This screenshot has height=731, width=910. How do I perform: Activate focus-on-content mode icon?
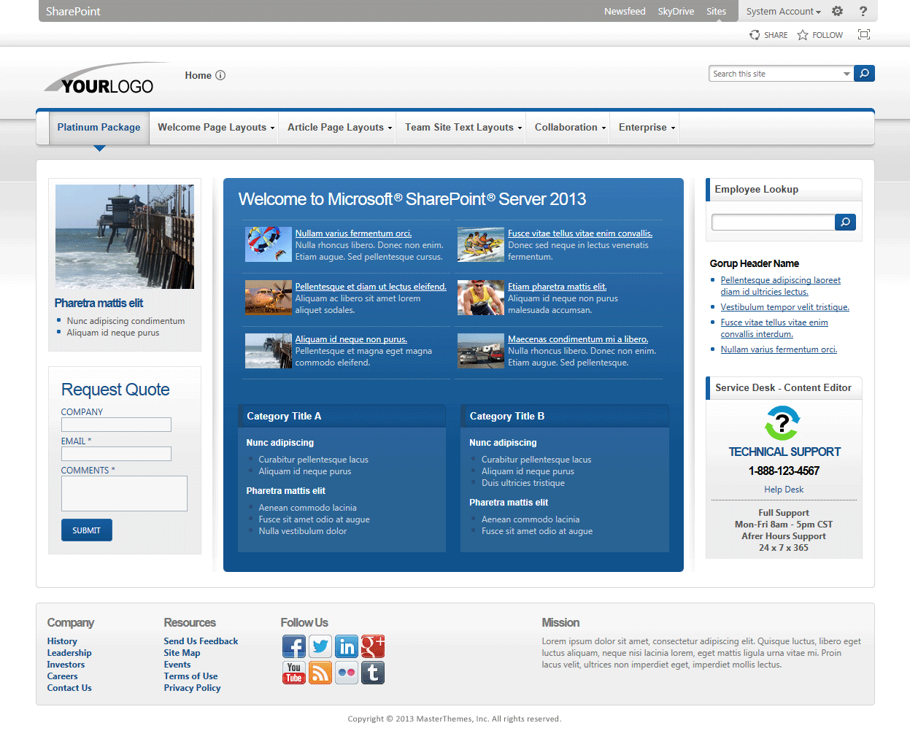tap(864, 34)
